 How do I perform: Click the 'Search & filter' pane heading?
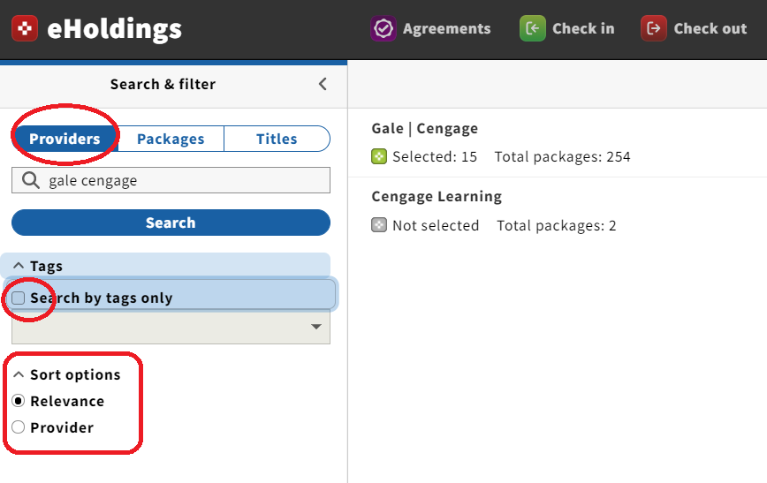[x=163, y=84]
